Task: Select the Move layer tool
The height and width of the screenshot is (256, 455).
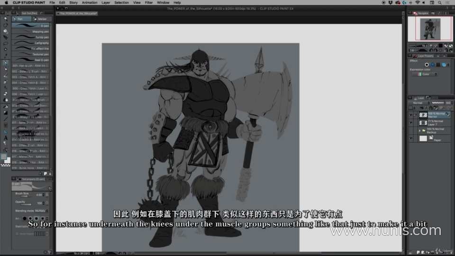Action: 5,37
